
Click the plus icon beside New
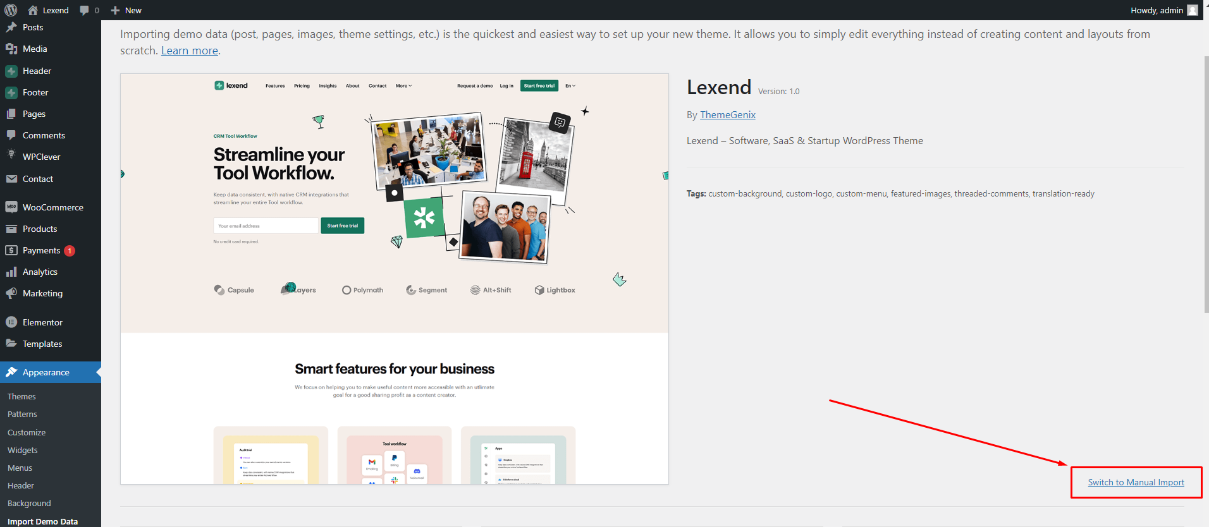[x=115, y=10]
